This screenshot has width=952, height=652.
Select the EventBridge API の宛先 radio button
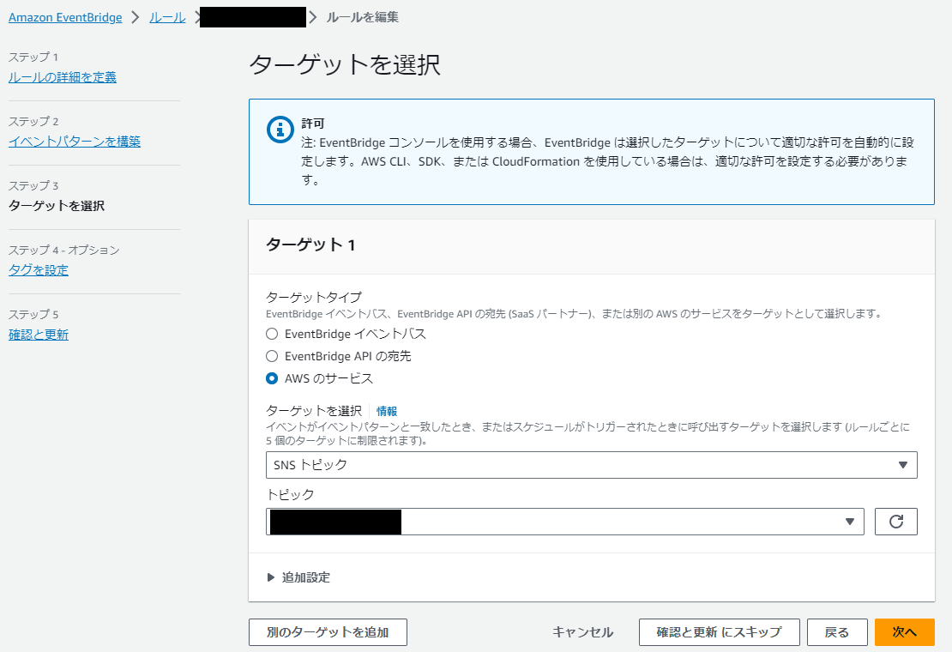[x=271, y=356]
